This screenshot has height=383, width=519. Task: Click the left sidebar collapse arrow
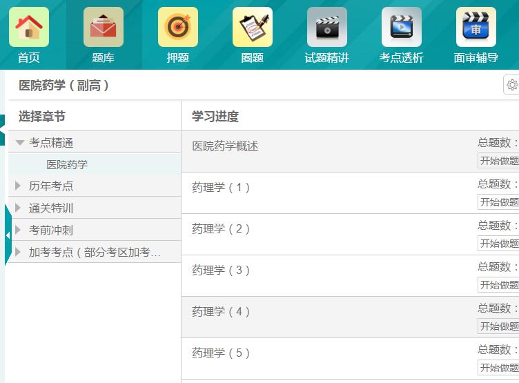coord(8,235)
